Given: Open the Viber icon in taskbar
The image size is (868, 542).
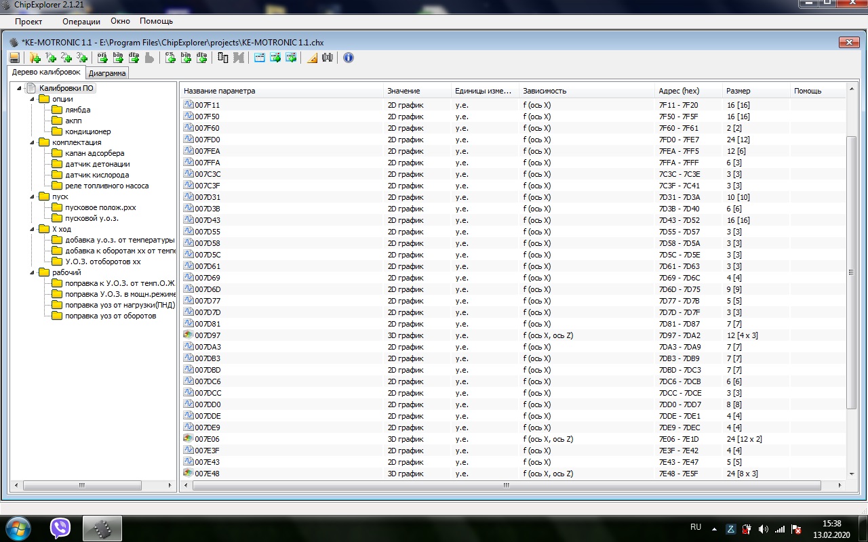Looking at the screenshot, I should [x=60, y=528].
